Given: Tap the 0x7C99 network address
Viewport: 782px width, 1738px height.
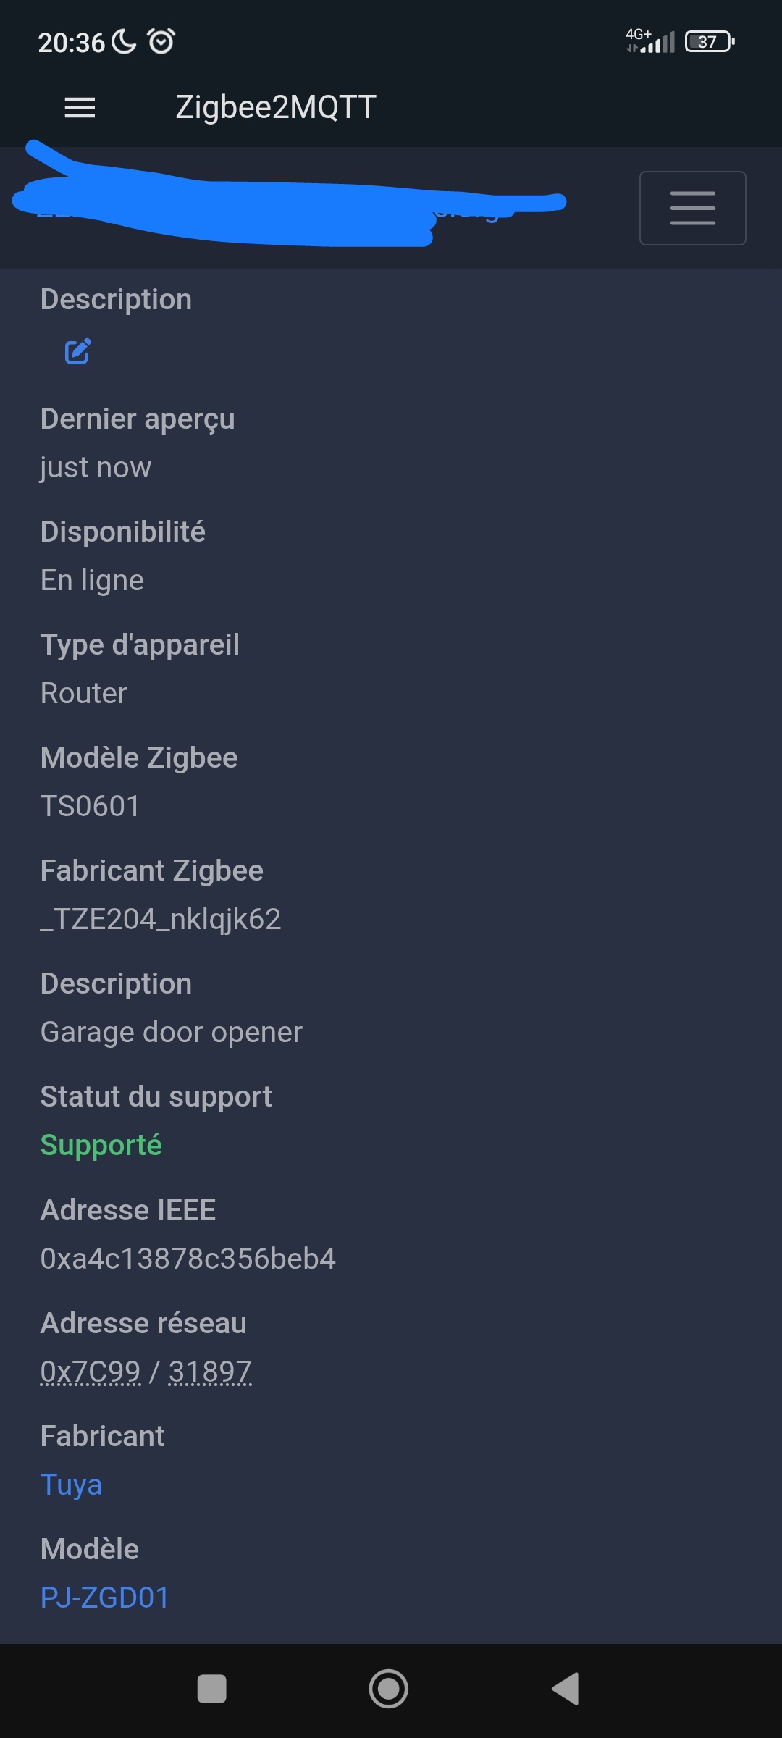Looking at the screenshot, I should click(x=91, y=1371).
